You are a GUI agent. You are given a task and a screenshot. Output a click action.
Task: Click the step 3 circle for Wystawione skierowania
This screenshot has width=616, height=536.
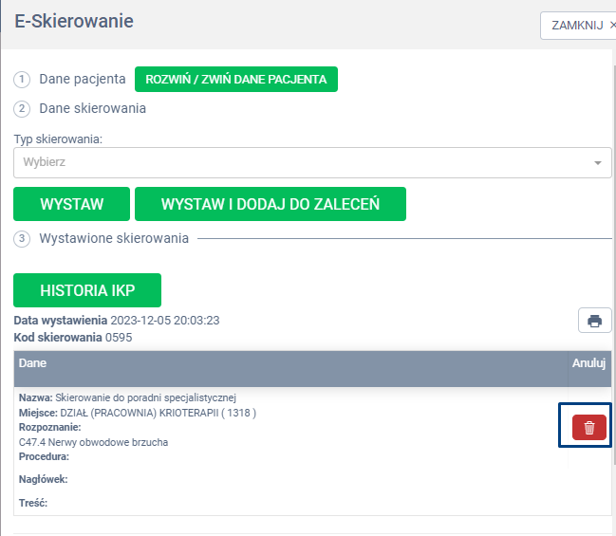point(23,238)
